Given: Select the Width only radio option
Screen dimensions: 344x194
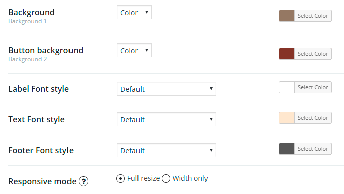Looking at the screenshot, I should click(x=166, y=179).
